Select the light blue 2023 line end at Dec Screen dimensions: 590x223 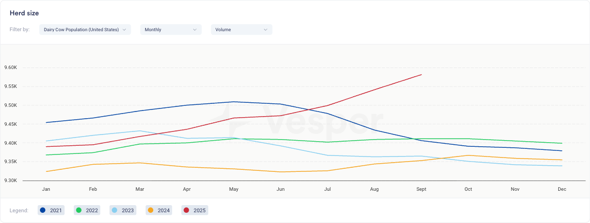pyautogui.click(x=561, y=166)
